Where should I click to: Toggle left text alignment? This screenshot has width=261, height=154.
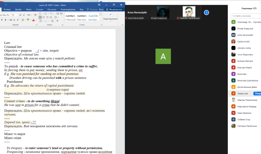[40, 17]
